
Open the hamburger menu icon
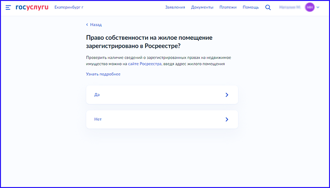pyautogui.click(x=8, y=7)
